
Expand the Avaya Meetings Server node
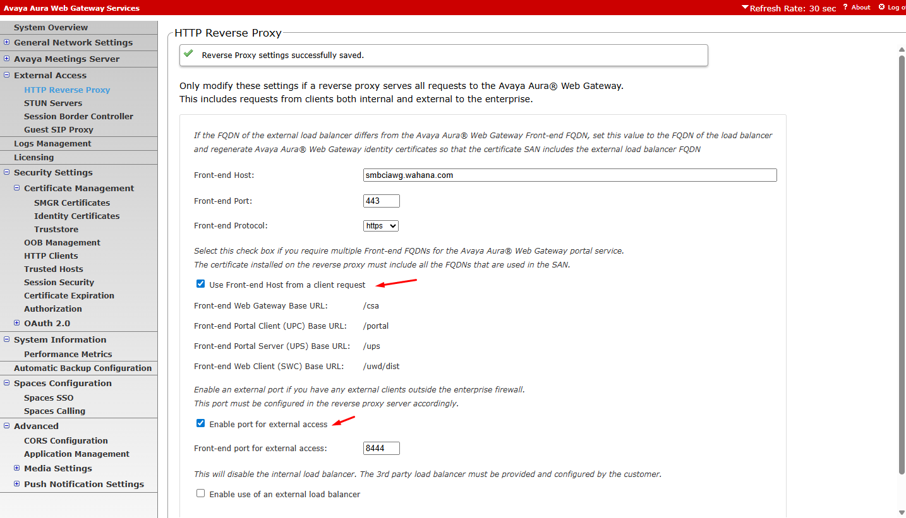coord(7,59)
